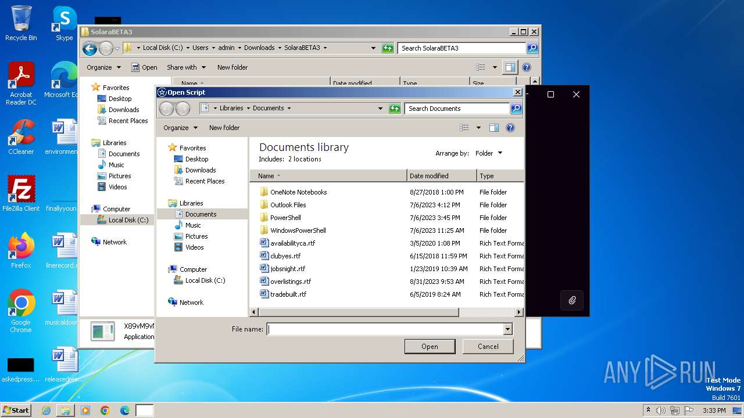Click the search magnifier in the SolaraBETA3 window
This screenshot has height=418, width=744.
pos(532,48)
